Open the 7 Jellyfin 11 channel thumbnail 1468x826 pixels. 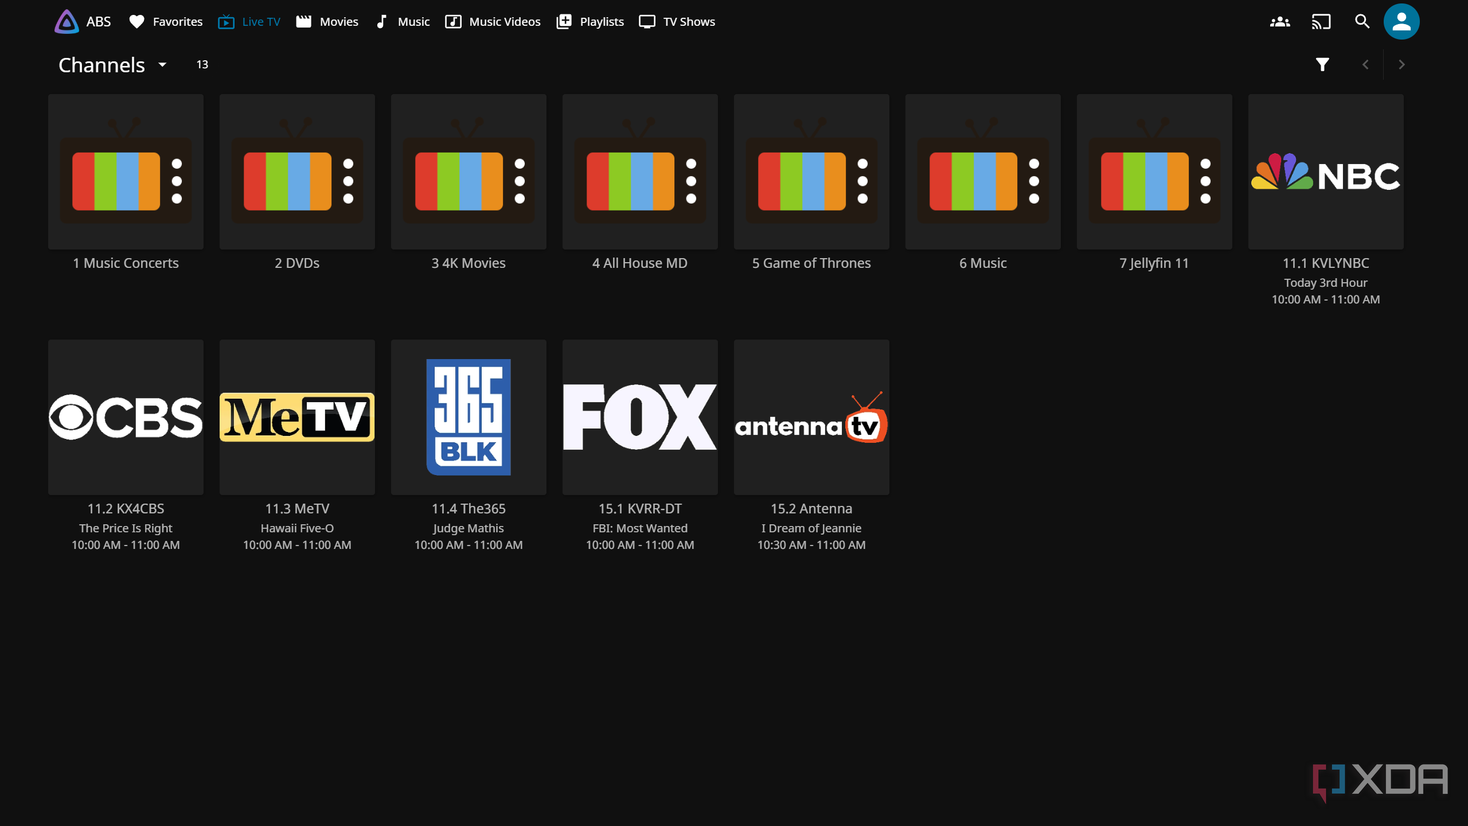point(1154,172)
